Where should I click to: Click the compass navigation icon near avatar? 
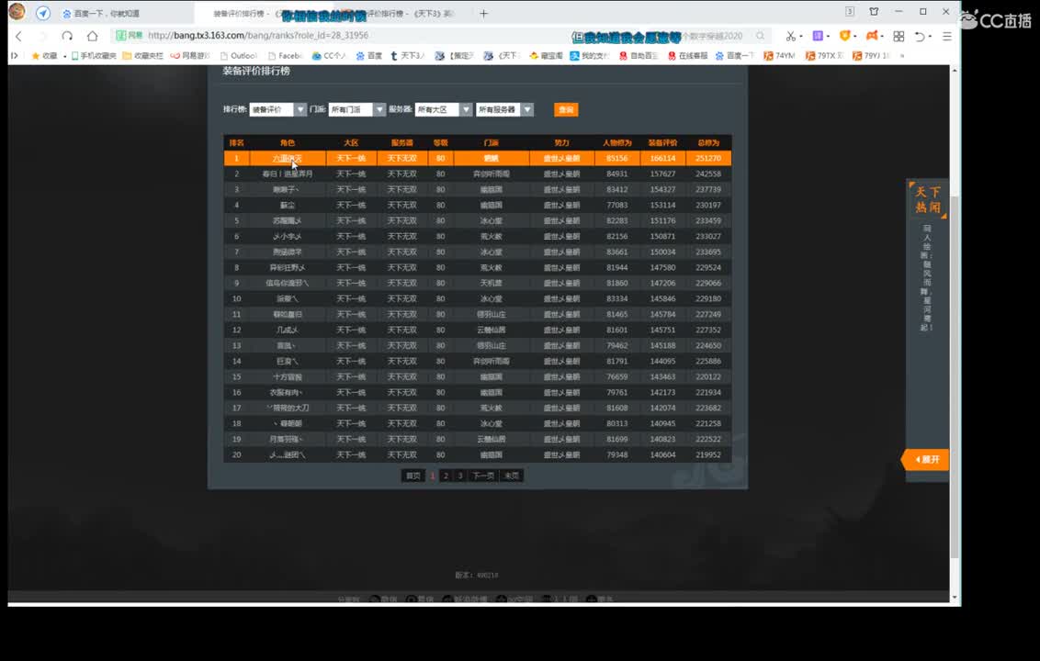tap(43, 13)
